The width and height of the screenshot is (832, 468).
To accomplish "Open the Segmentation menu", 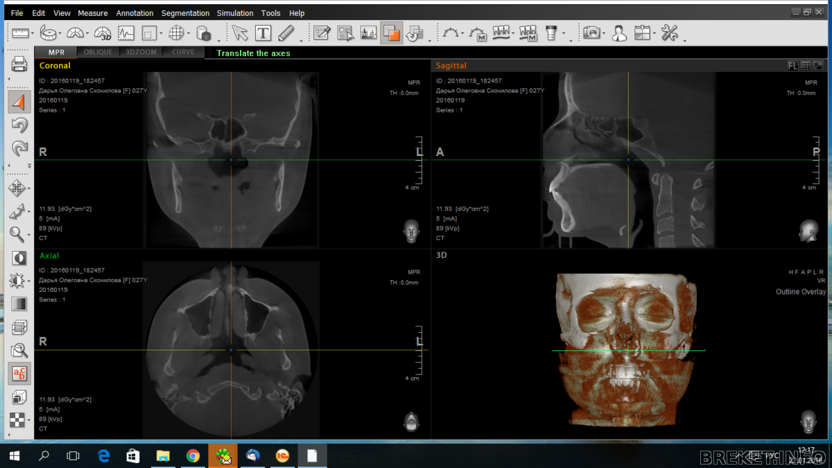I will [185, 13].
